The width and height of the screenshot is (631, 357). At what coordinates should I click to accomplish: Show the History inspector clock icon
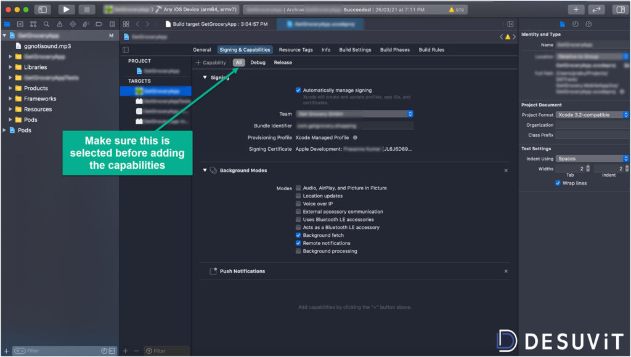pyautogui.click(x=576, y=24)
